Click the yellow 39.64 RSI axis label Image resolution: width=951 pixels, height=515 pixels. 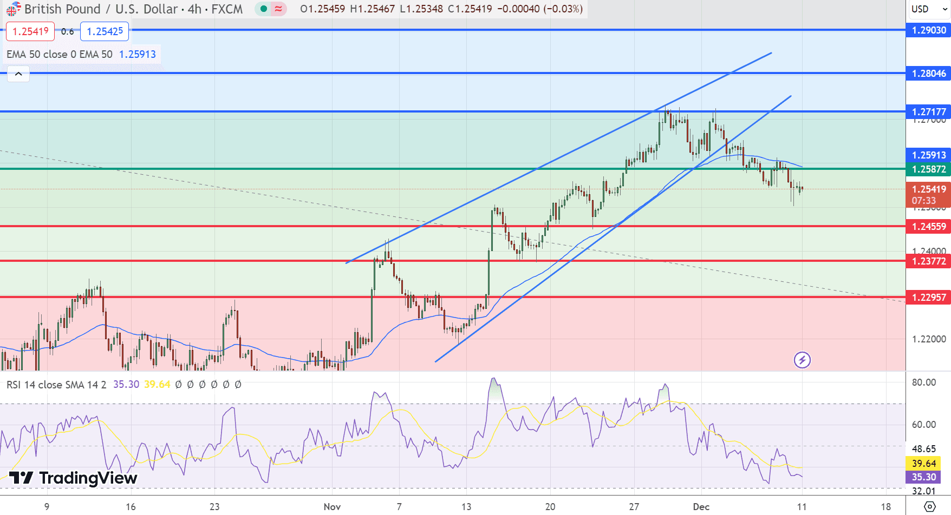coord(923,464)
